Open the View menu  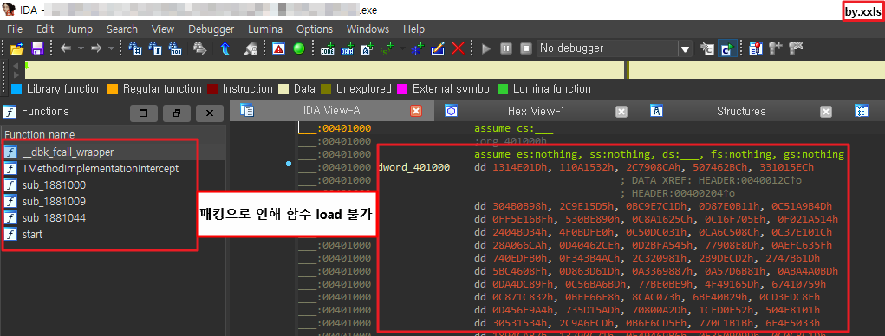(163, 29)
